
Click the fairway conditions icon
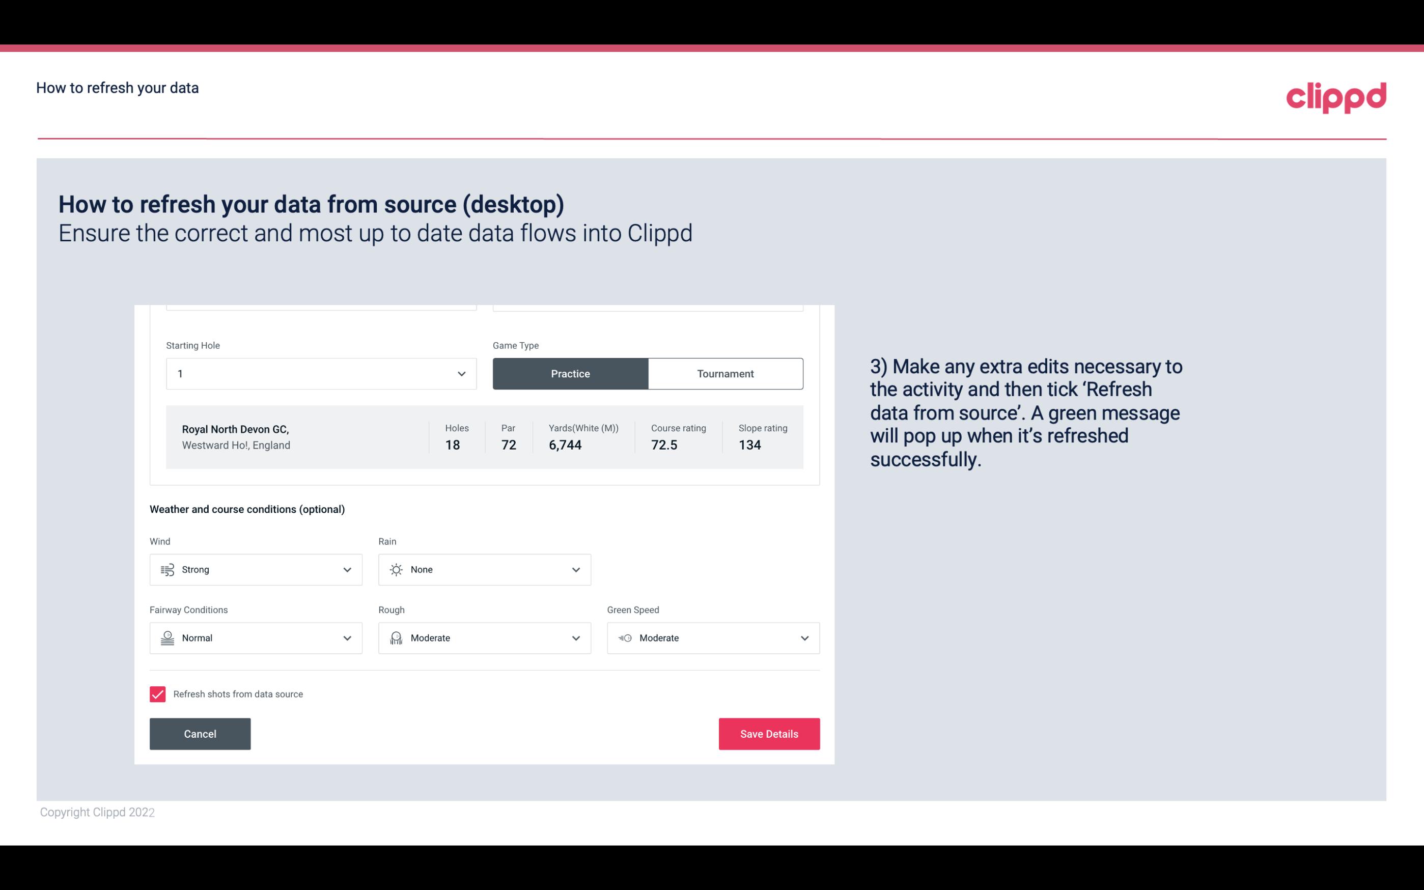click(166, 638)
